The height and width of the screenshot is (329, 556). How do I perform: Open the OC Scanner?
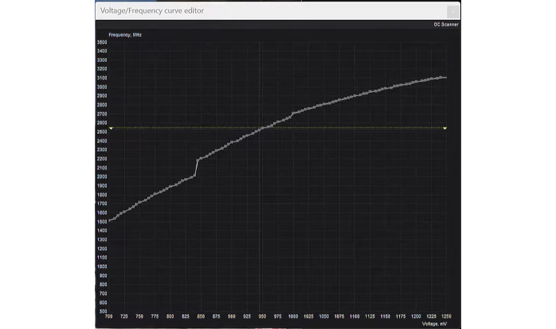446,24
